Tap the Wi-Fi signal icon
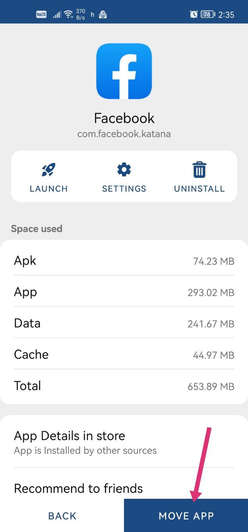248x532 pixels. tap(68, 15)
